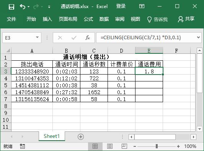This screenshot has height=151, width=204.
Task: Click the Select All corner triangle
Action: [x=8, y=50]
